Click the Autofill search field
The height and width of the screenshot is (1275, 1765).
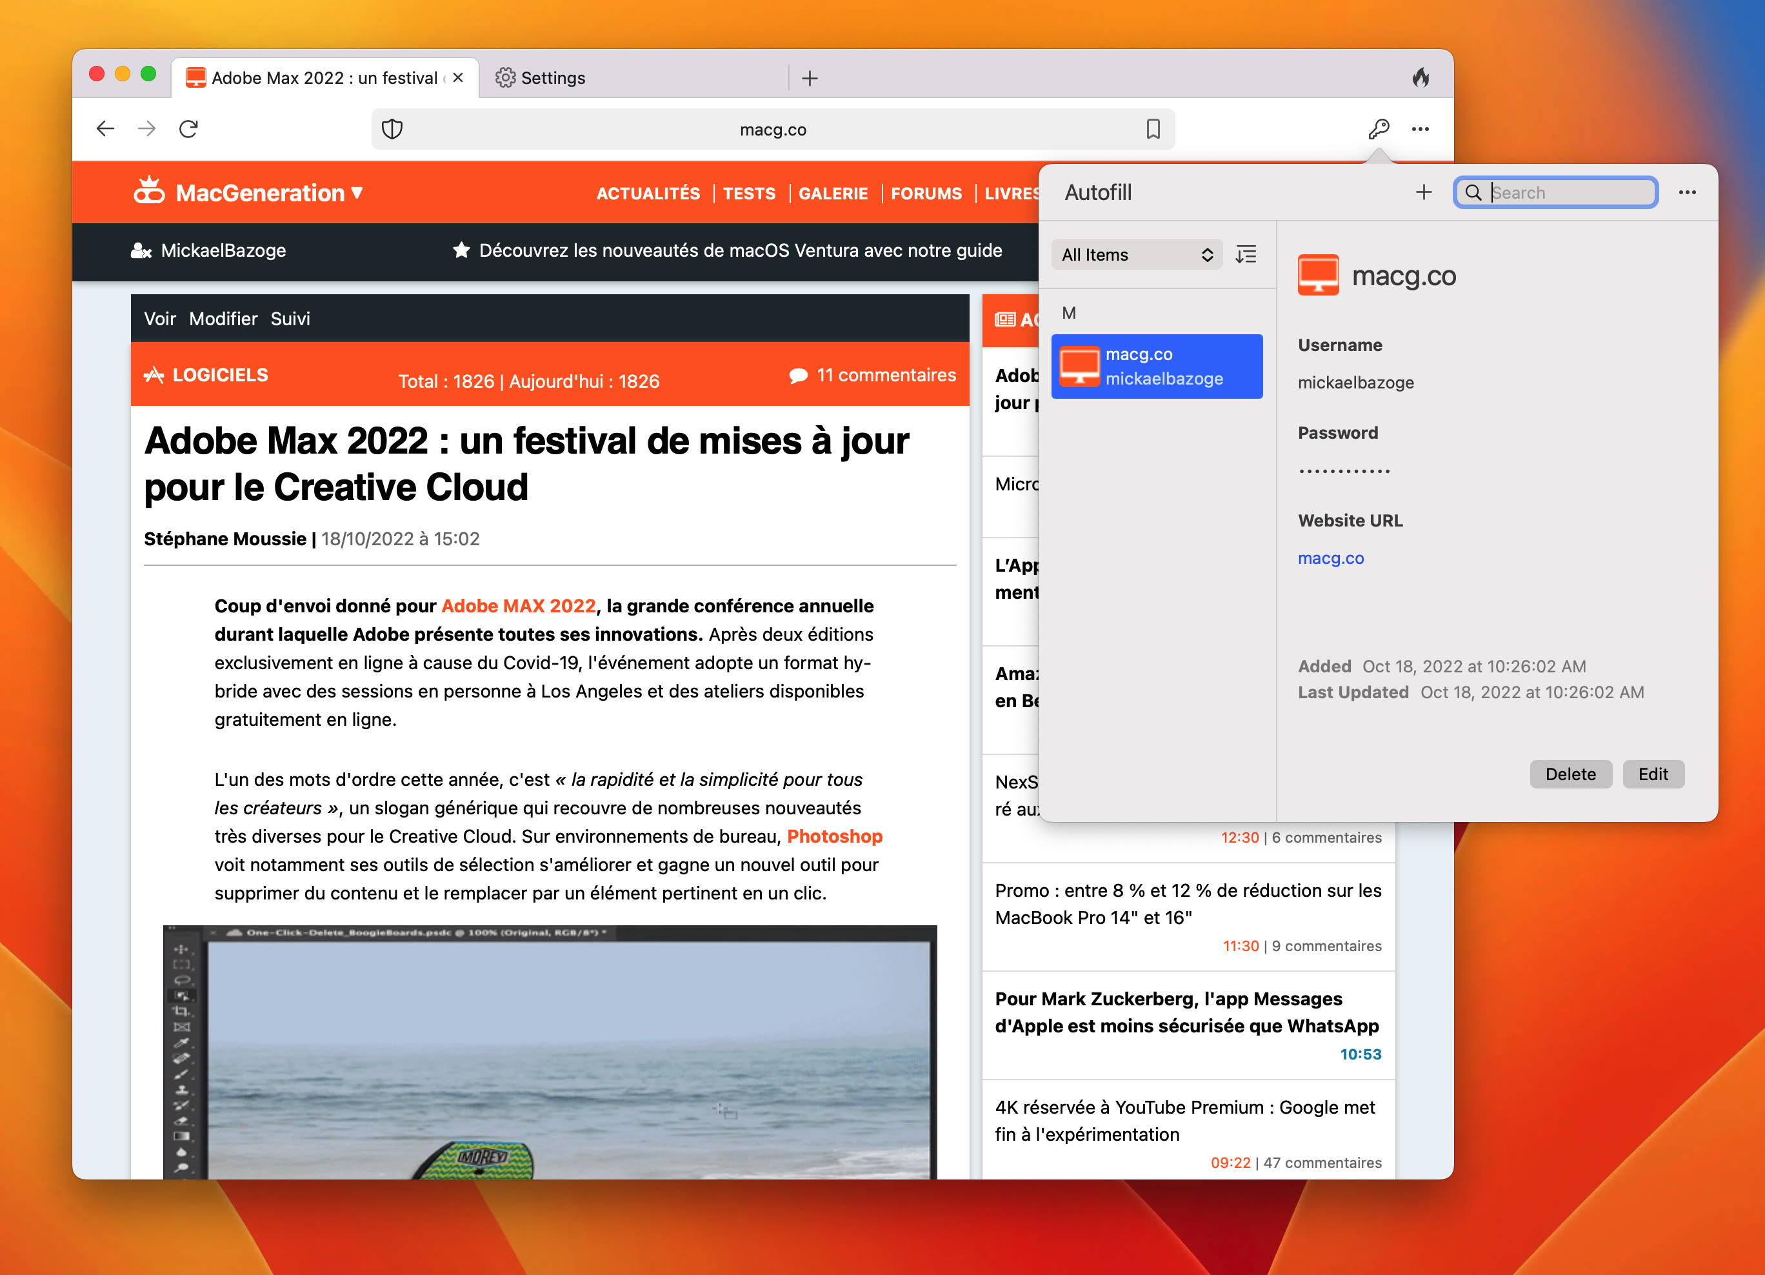point(1557,192)
